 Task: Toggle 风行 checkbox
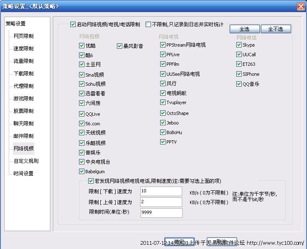163,84
